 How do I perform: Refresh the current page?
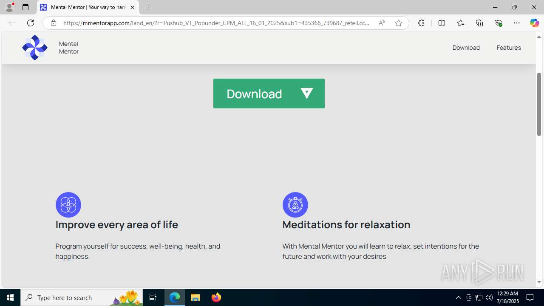(x=31, y=23)
